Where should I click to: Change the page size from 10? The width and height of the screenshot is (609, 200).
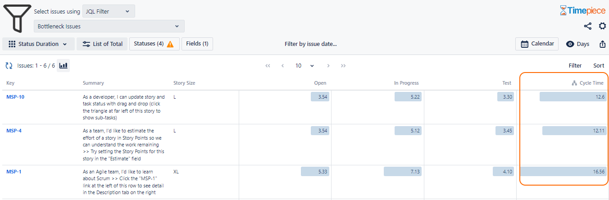304,66
